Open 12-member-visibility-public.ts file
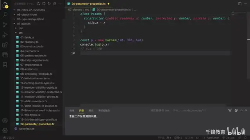Screen dimensions: 250x140 (x=39, y=87)
